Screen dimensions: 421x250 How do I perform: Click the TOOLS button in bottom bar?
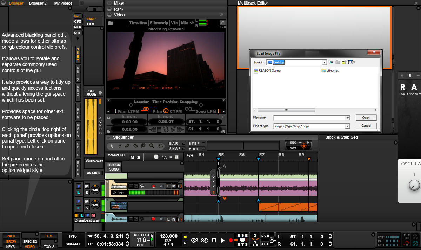tap(49, 246)
